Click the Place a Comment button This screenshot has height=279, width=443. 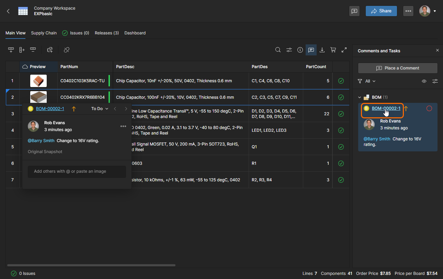(x=398, y=68)
